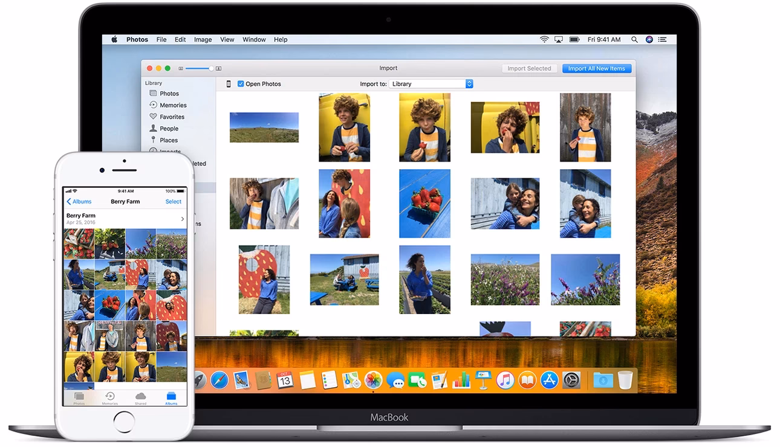
Task: Uncheck the Open Photos checkbox
Action: [x=241, y=83]
